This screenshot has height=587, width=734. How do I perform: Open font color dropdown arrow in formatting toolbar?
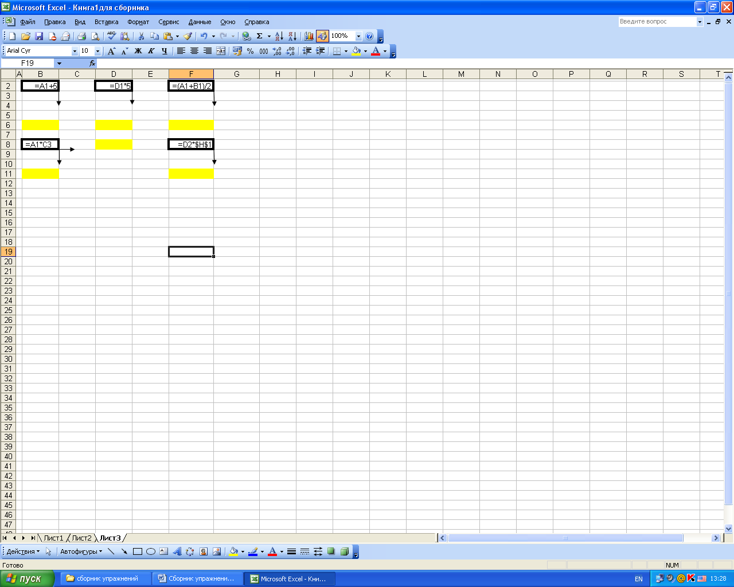385,51
